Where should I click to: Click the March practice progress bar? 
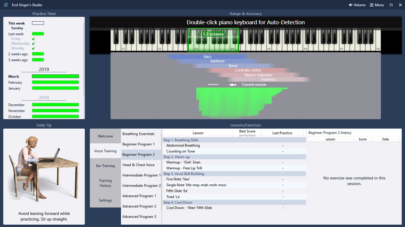coord(55,76)
